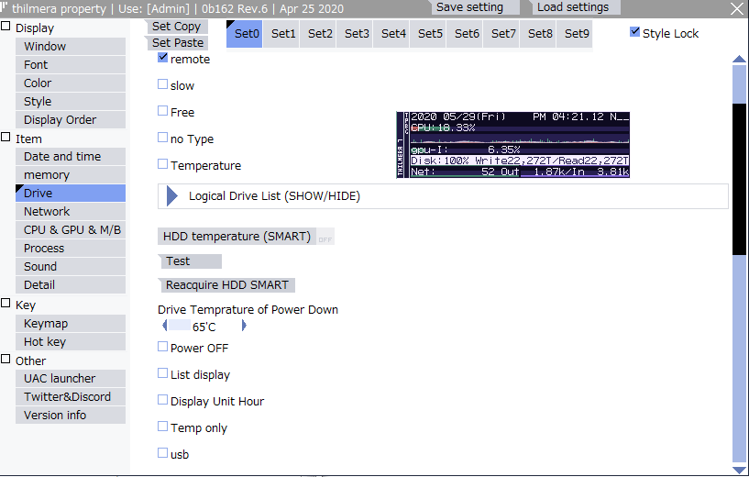Switch to Set7 tab
Viewport: 749px width, 477px height.
coord(501,33)
